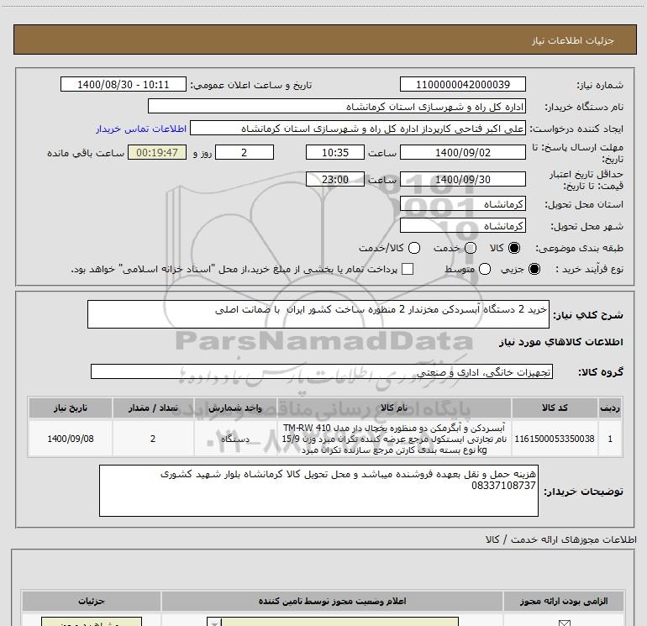This screenshot has width=647, height=626.
Task: Click the استان محل تحویل field کرمانشاه
Action: pos(462,204)
